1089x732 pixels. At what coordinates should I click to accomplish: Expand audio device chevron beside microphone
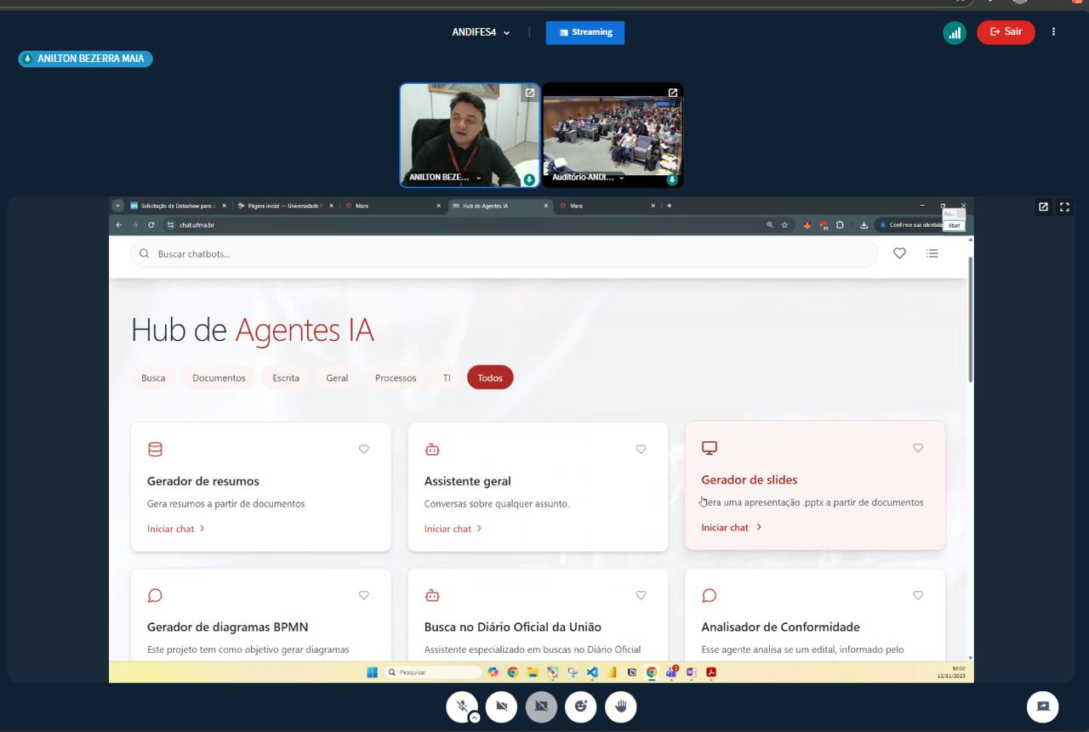(475, 718)
